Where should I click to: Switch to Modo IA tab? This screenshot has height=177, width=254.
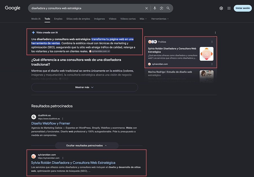click(x=36, y=19)
